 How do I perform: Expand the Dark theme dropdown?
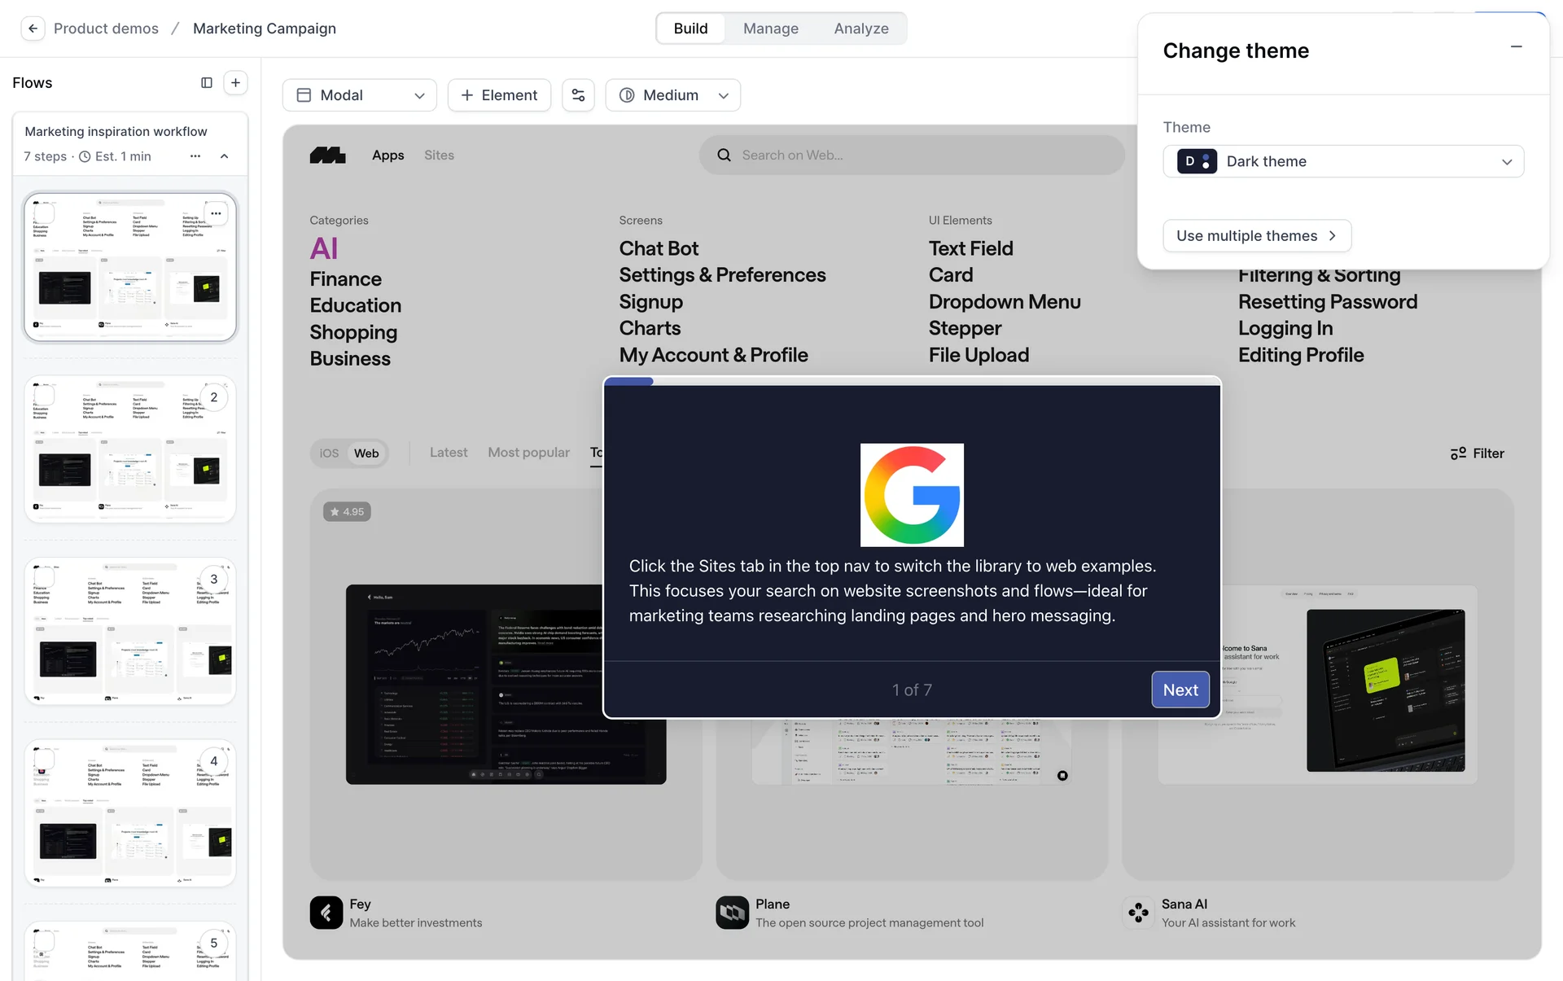(1343, 161)
